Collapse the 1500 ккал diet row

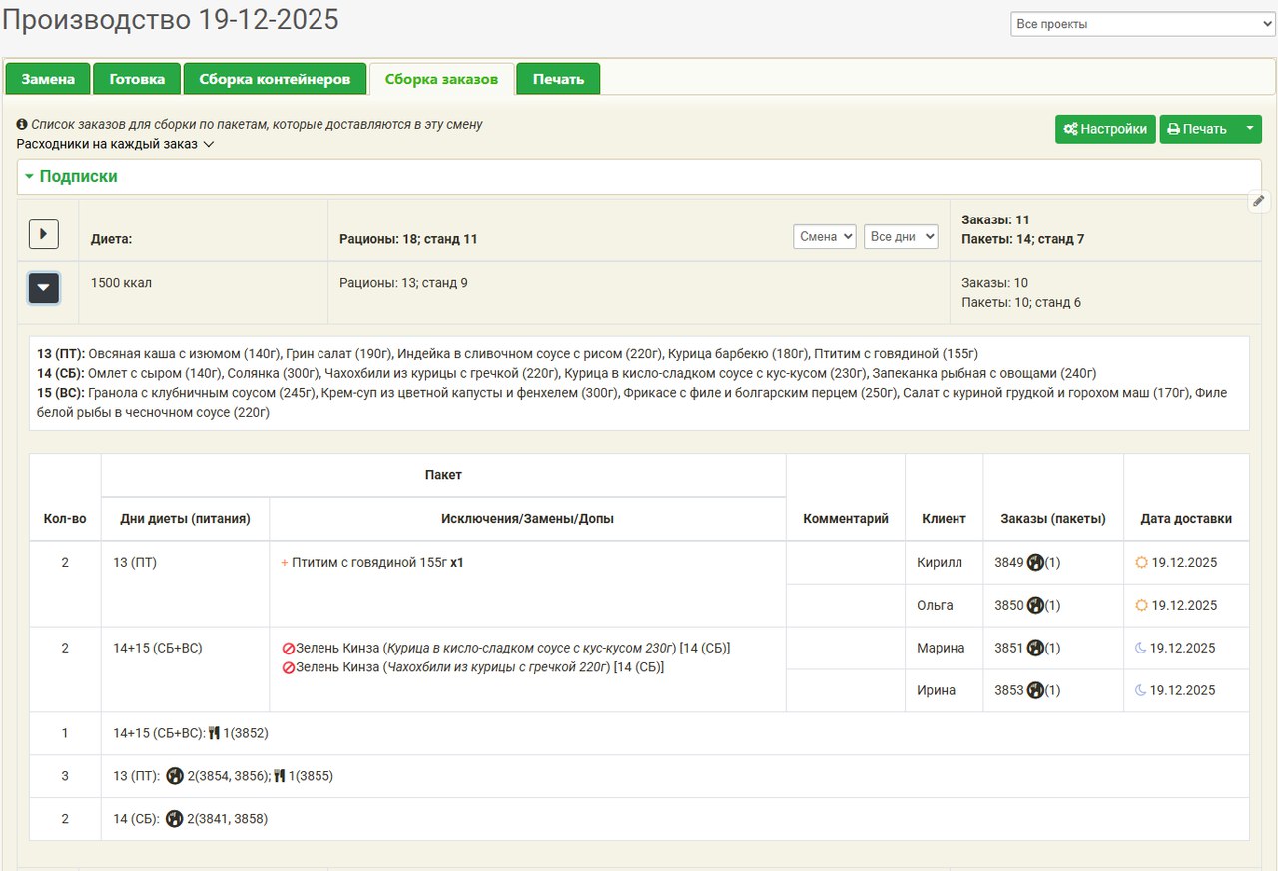pos(43,288)
